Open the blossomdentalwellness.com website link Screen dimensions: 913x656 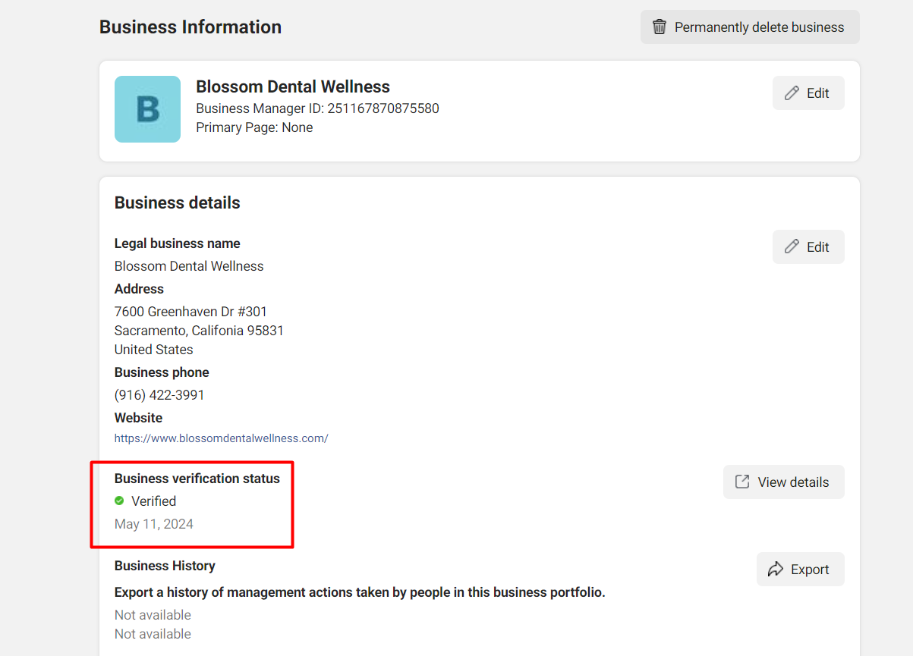[221, 438]
